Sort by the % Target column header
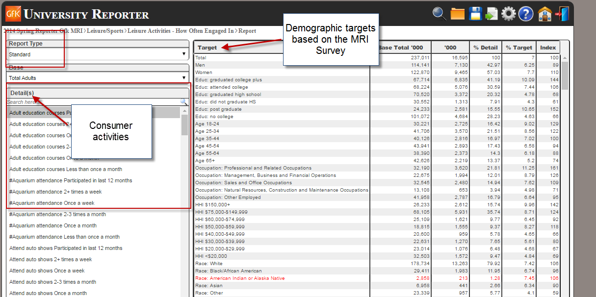Image resolution: width=596 pixels, height=297 pixels. click(519, 48)
